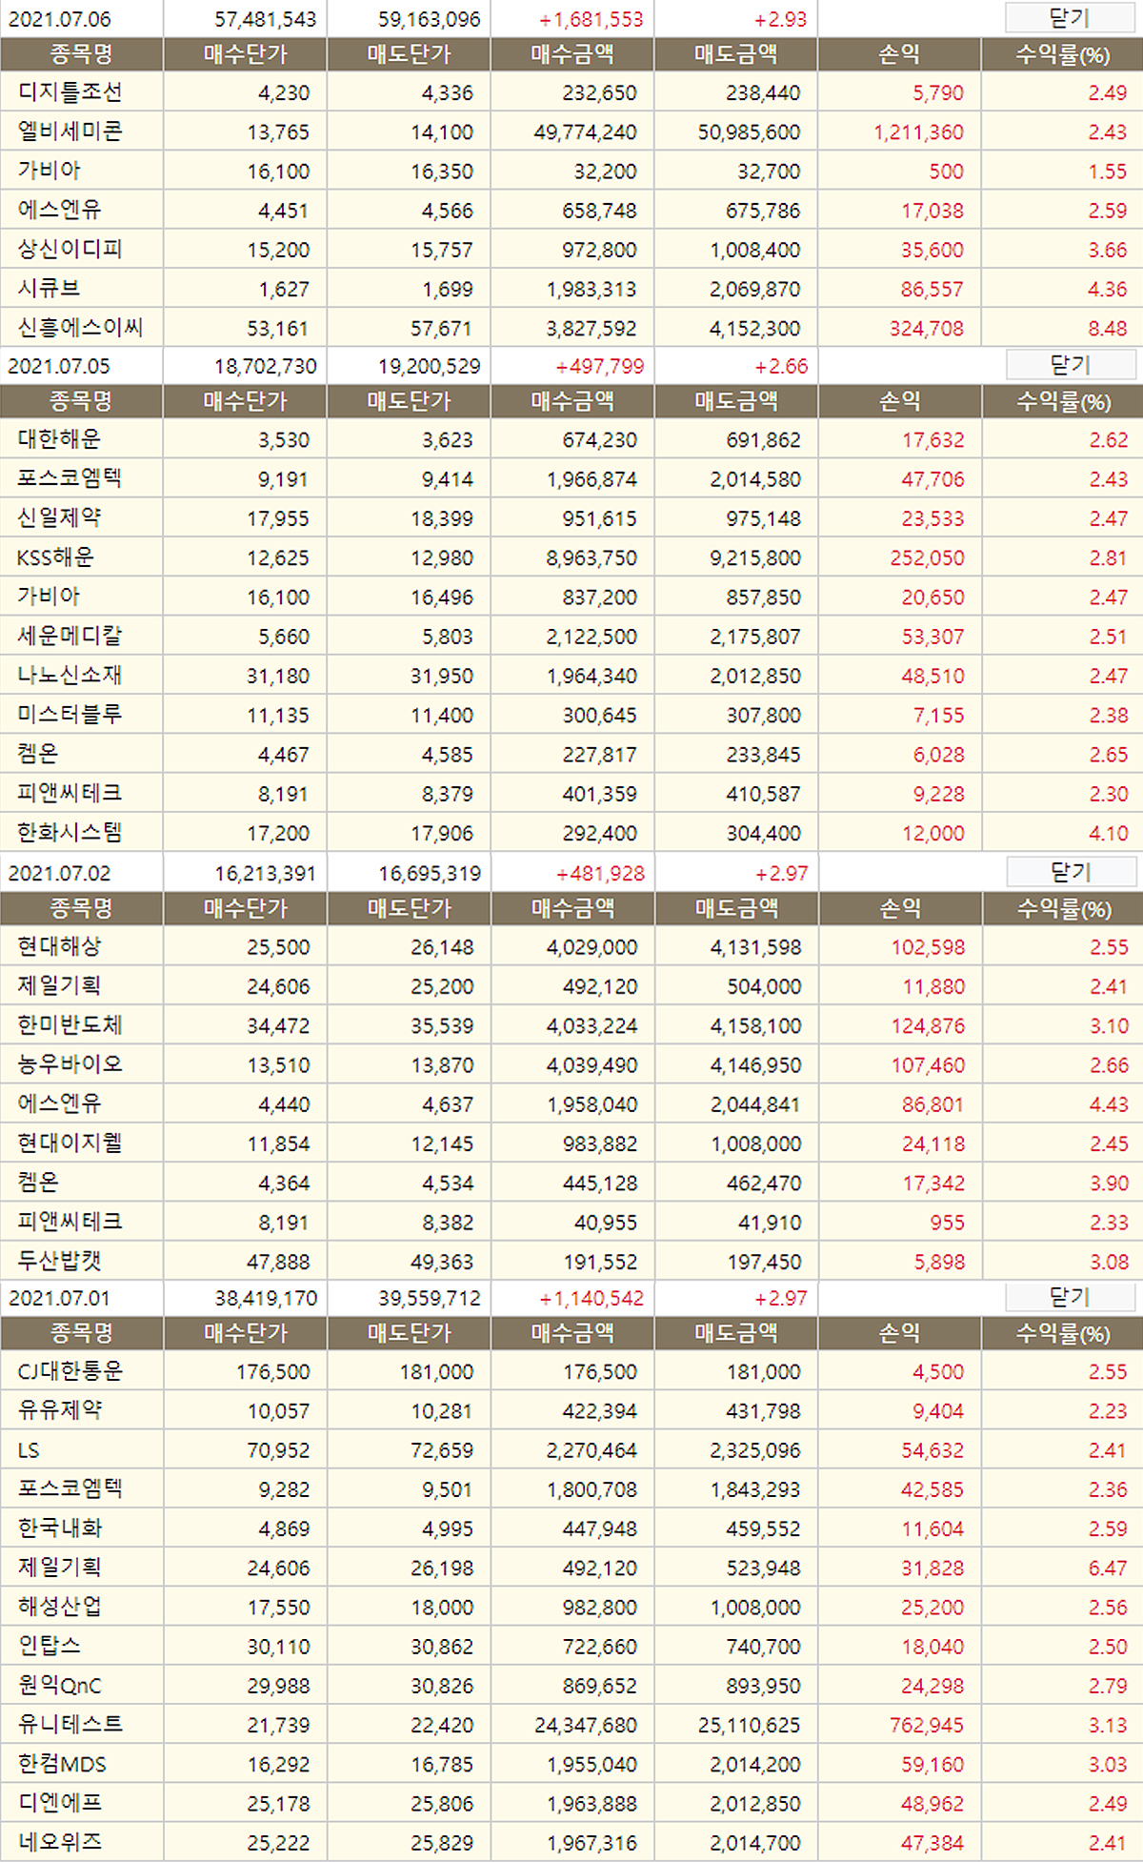This screenshot has width=1143, height=1862.
Task: Select the date 2021.07.01 row
Action: tap(571, 1298)
